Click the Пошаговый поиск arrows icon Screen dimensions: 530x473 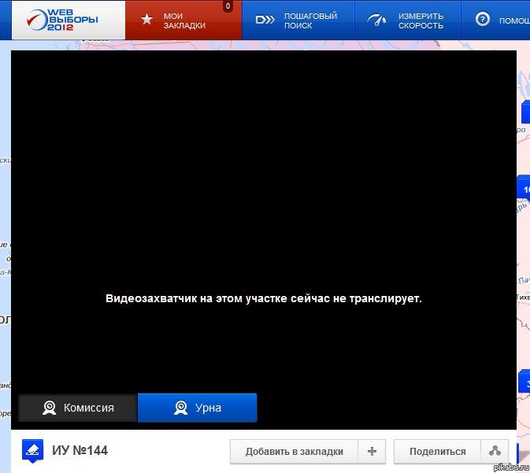[x=265, y=20]
